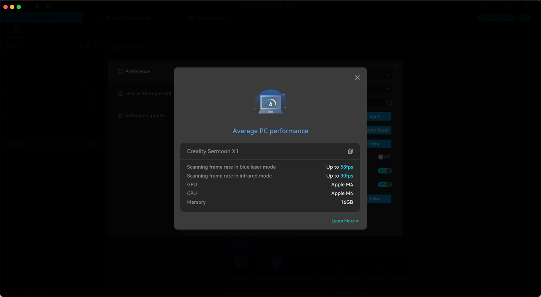Click the folder browse icon in preferences
Screen dimensions: 541x297
389,103
